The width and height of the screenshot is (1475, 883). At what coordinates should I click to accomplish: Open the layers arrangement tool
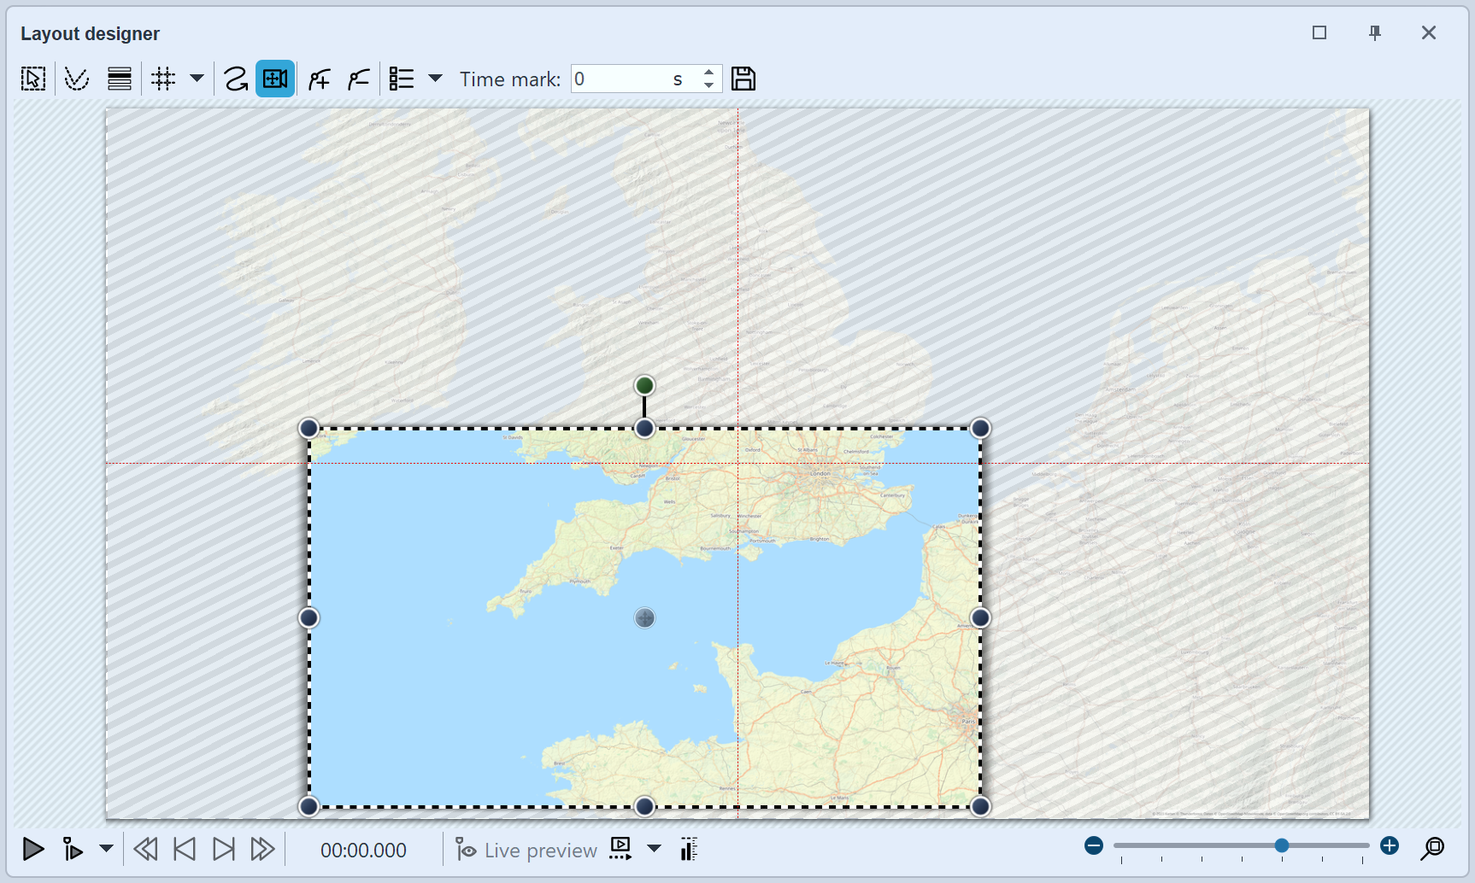coord(119,78)
